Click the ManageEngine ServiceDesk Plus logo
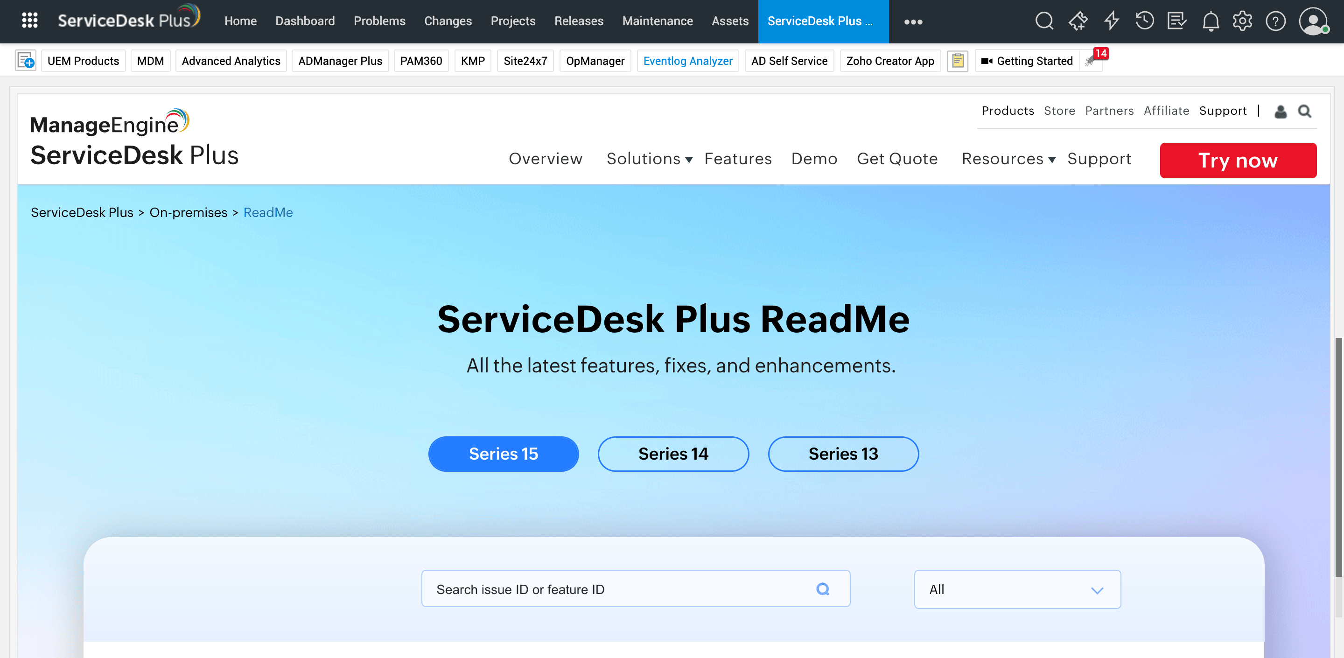Viewport: 1344px width, 658px height. tap(134, 138)
